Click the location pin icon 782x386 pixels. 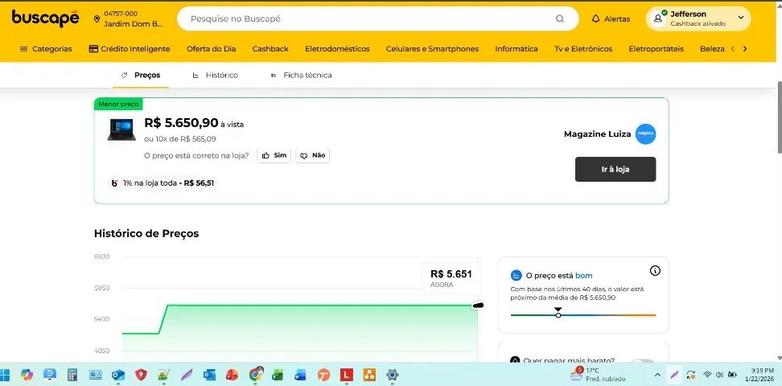pyautogui.click(x=97, y=19)
